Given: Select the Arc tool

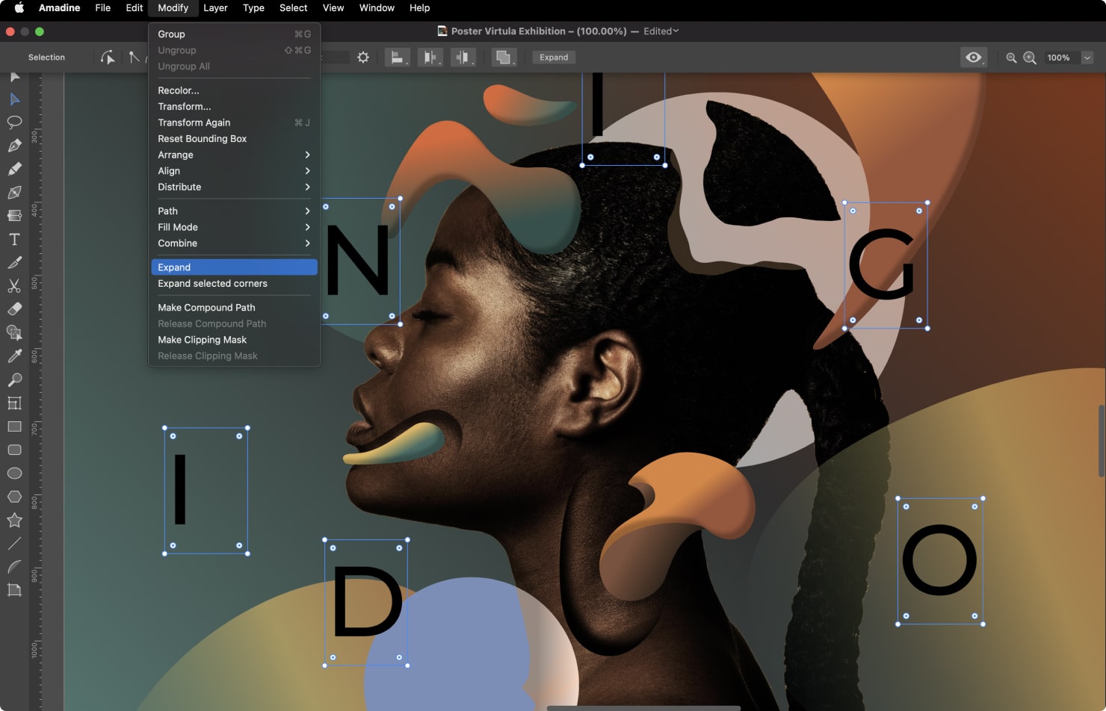Looking at the screenshot, I should pos(14,567).
